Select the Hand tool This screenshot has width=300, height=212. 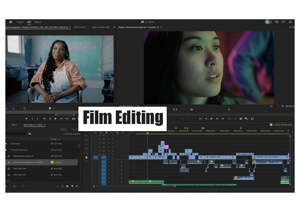click(87, 157)
